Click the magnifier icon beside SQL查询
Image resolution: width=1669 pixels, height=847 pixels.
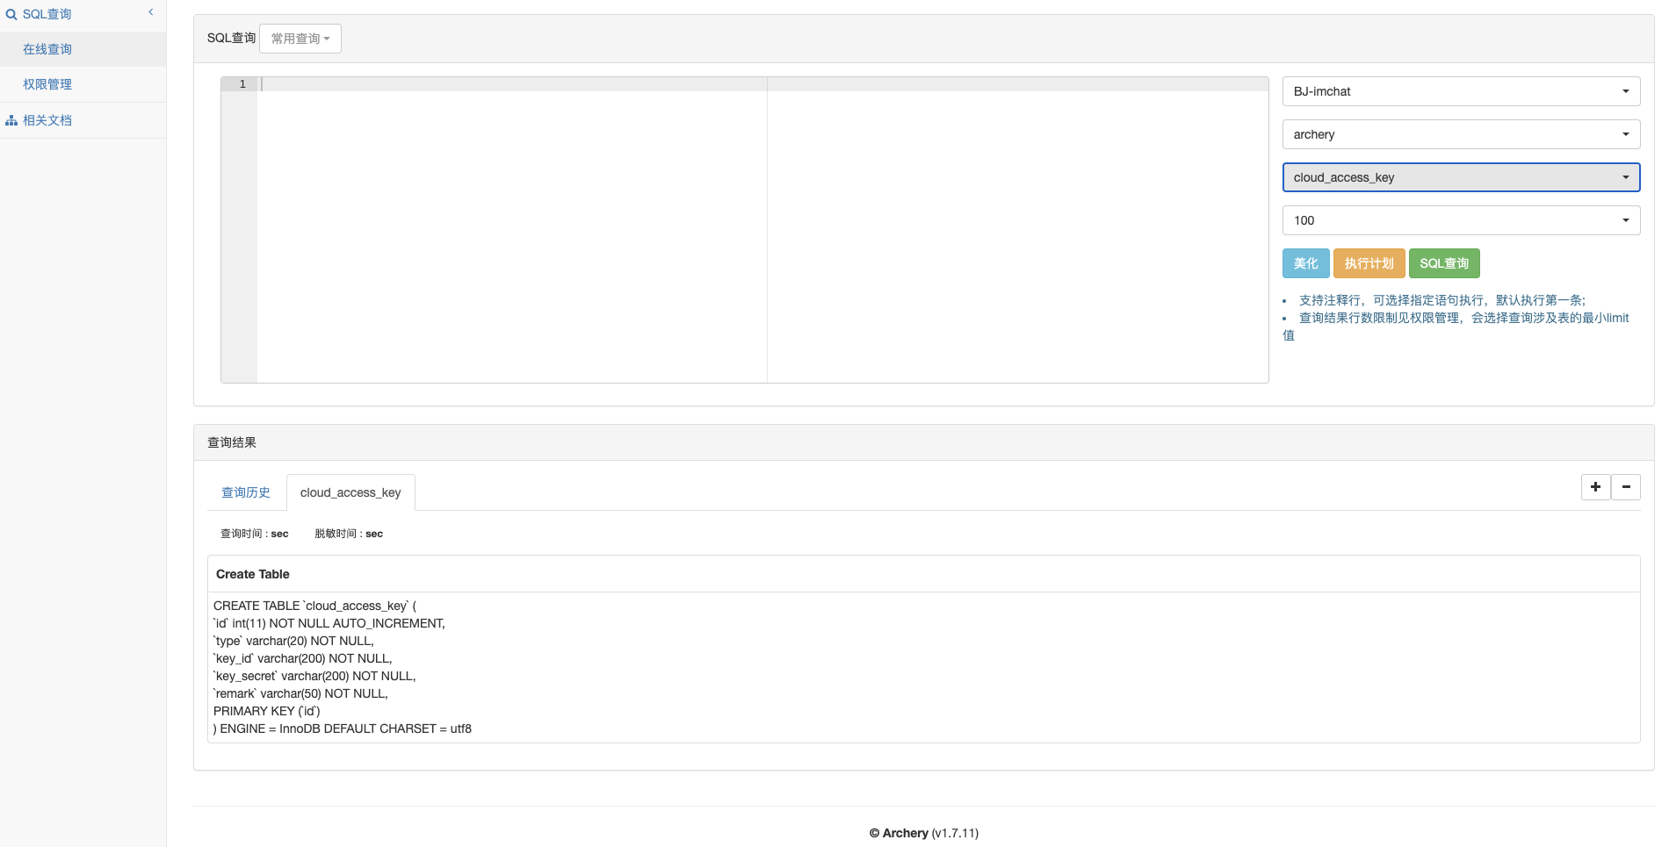(12, 13)
